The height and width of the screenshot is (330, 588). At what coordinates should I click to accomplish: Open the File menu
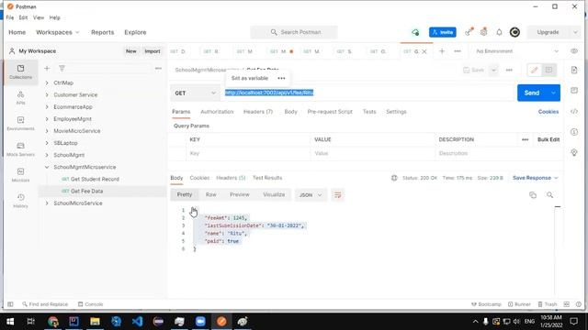tap(10, 17)
